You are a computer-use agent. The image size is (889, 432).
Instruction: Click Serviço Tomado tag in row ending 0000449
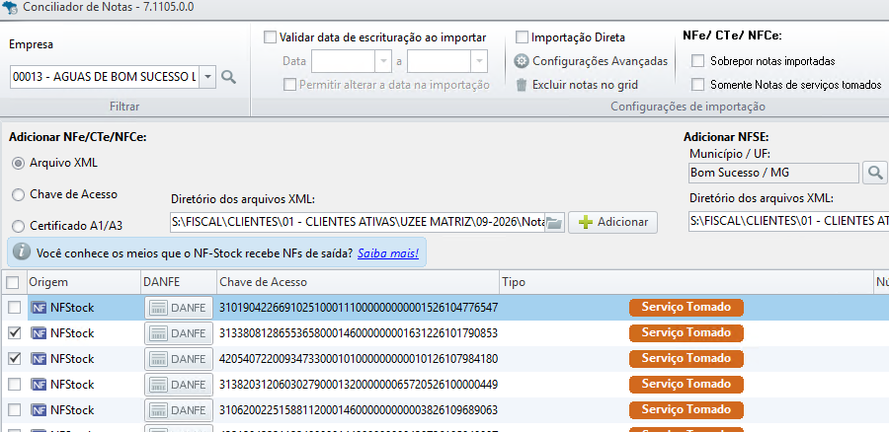tap(687, 384)
